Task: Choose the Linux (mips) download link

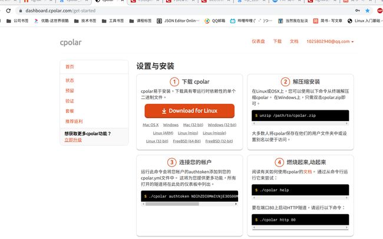Action: pyautogui.click(x=188, y=133)
